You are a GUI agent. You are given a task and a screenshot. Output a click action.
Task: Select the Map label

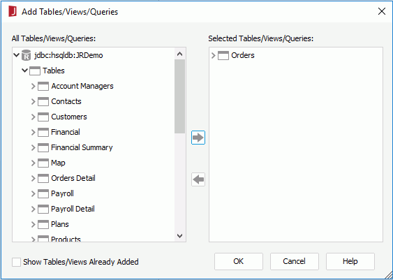click(x=58, y=163)
